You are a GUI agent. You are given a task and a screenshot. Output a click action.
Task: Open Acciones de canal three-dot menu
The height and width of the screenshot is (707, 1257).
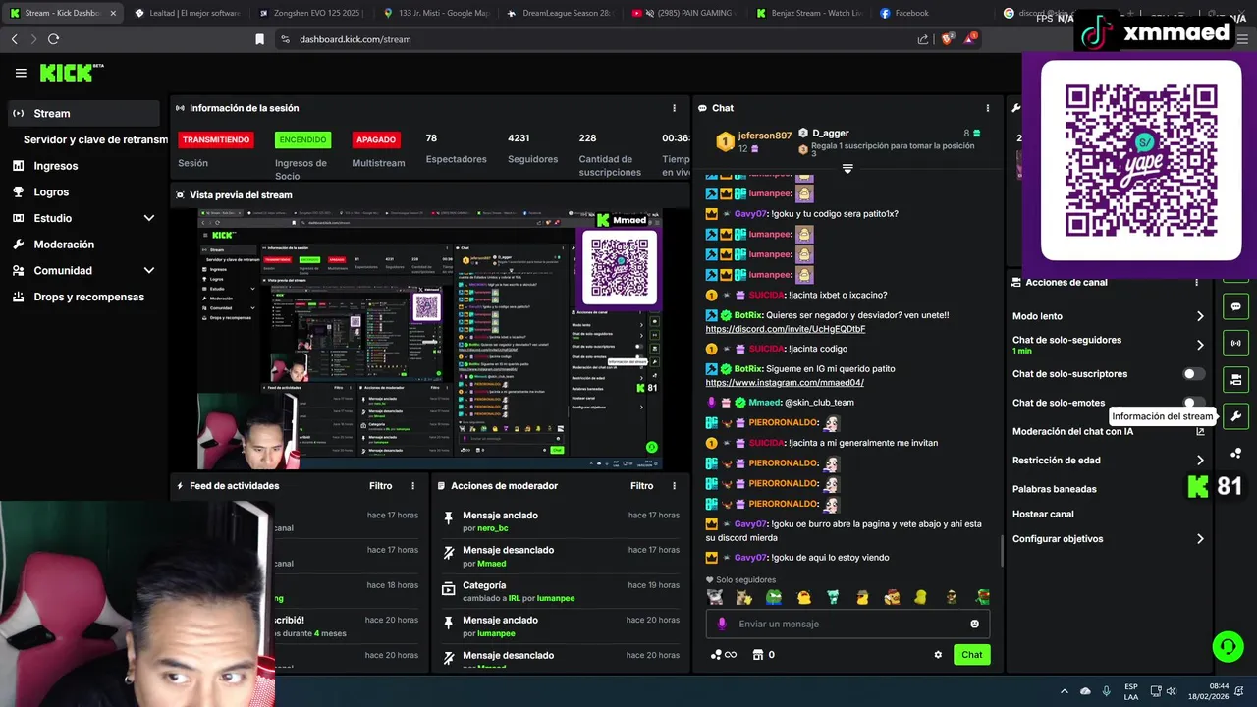pos(1196,282)
